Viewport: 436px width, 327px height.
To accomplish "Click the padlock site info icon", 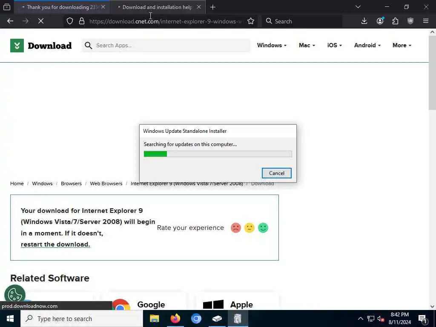I will pos(82,21).
